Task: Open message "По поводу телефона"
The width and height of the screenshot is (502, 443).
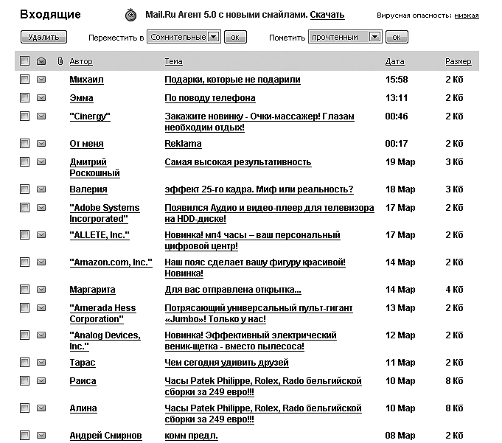Action: click(210, 98)
